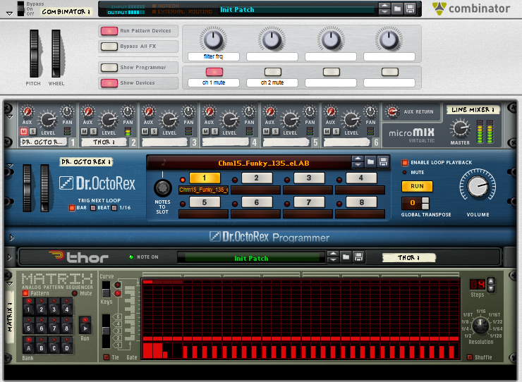Step Dr. Octo Rex patch selector arrows

(x=358, y=162)
